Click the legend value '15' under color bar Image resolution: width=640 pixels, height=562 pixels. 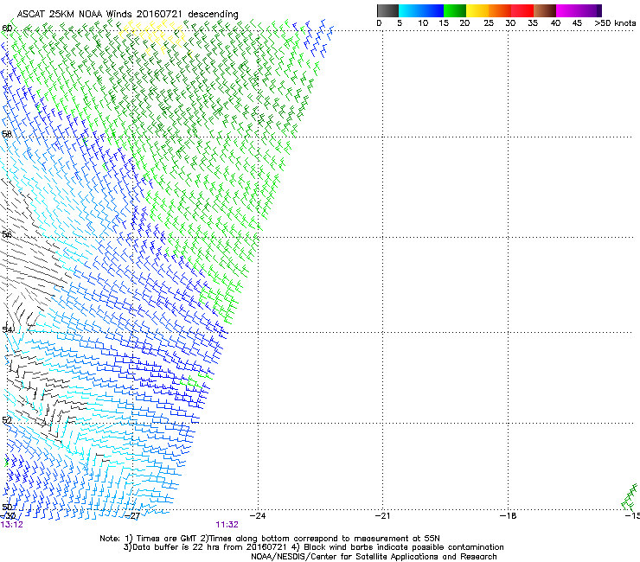444,23
